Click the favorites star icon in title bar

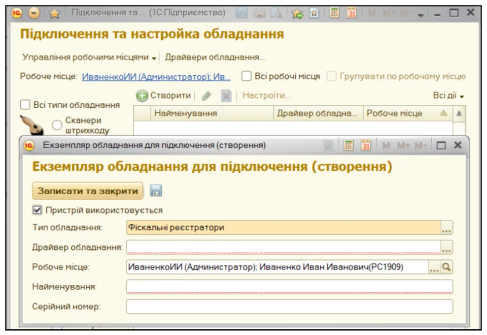pyautogui.click(x=54, y=13)
